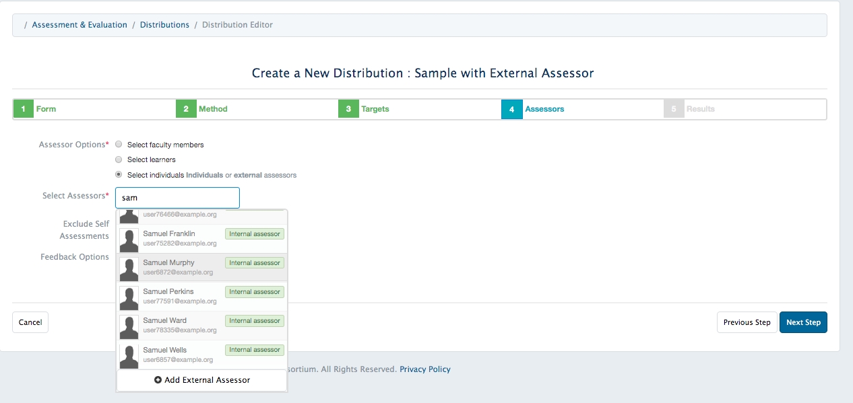Click Samuel Murphy's avatar icon
The image size is (853, 403).
point(129,268)
